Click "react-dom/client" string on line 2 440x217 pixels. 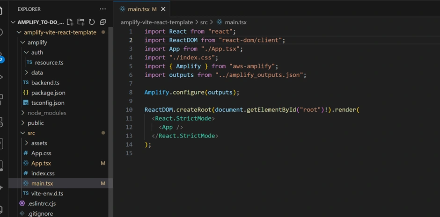(250, 40)
